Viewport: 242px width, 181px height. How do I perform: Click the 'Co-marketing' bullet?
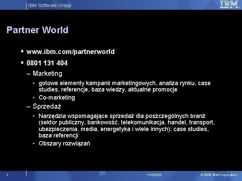(57, 98)
